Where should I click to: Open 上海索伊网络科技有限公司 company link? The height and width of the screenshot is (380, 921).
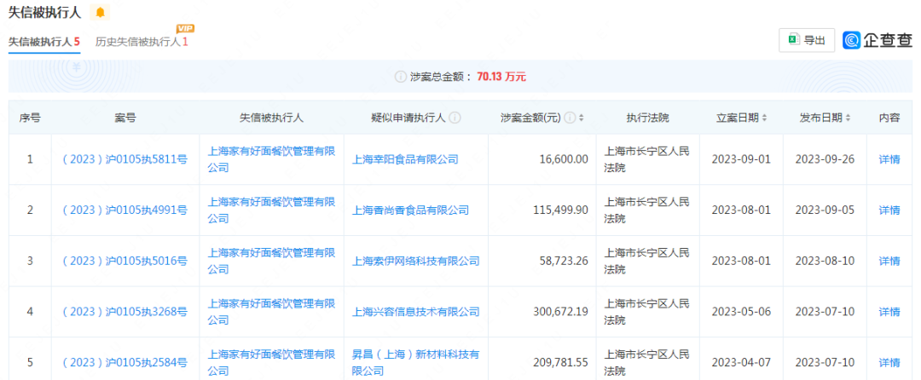[x=415, y=261]
